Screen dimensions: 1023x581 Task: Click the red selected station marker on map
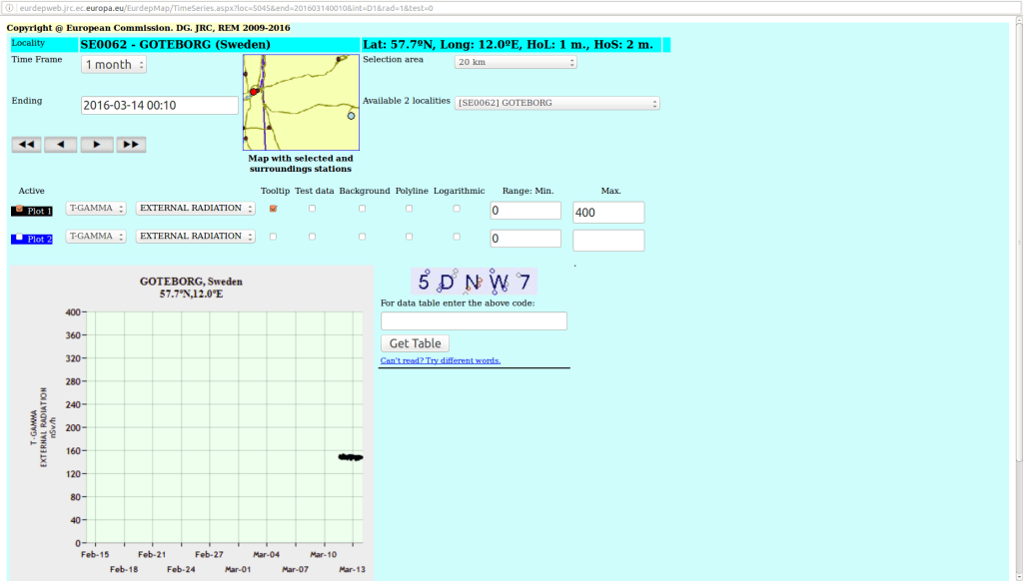tap(255, 91)
